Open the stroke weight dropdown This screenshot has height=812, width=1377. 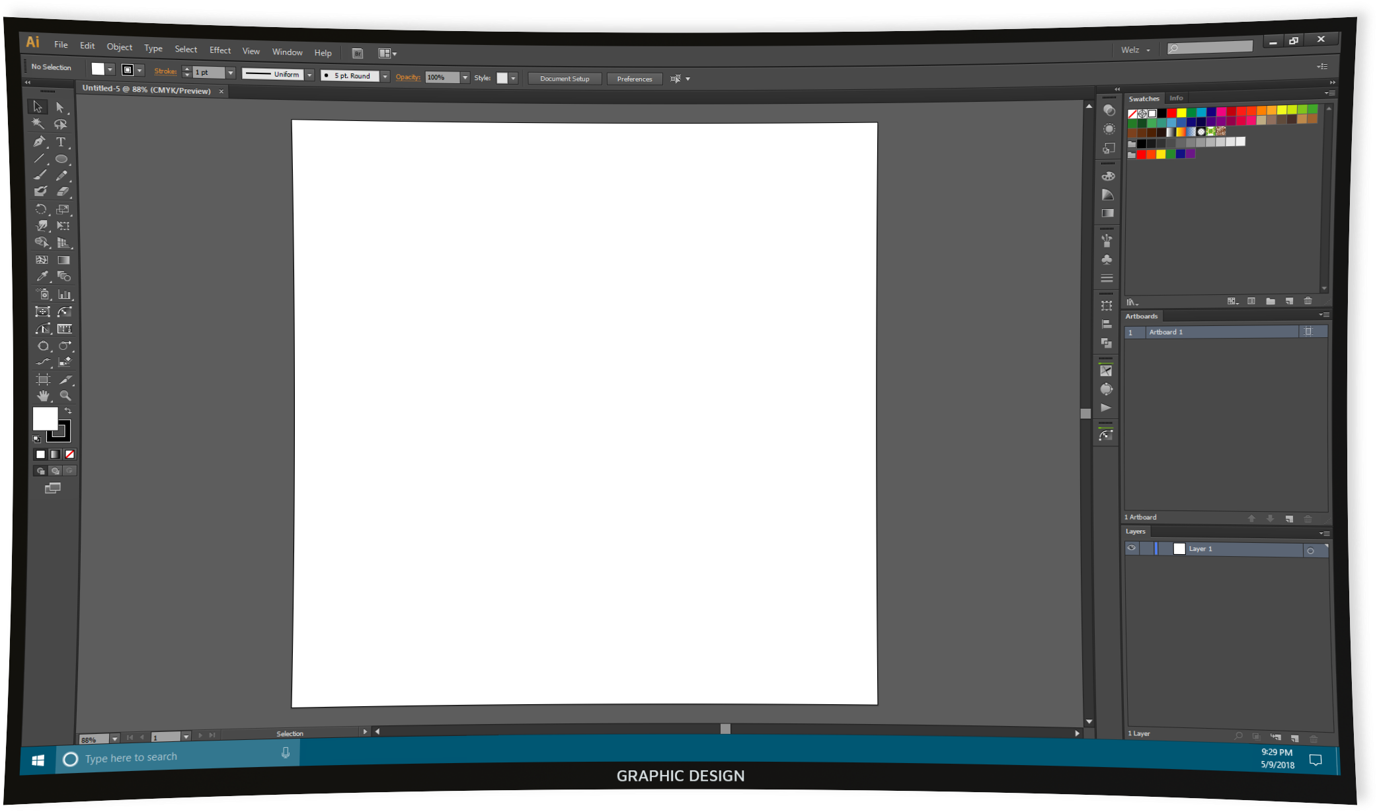click(x=231, y=72)
